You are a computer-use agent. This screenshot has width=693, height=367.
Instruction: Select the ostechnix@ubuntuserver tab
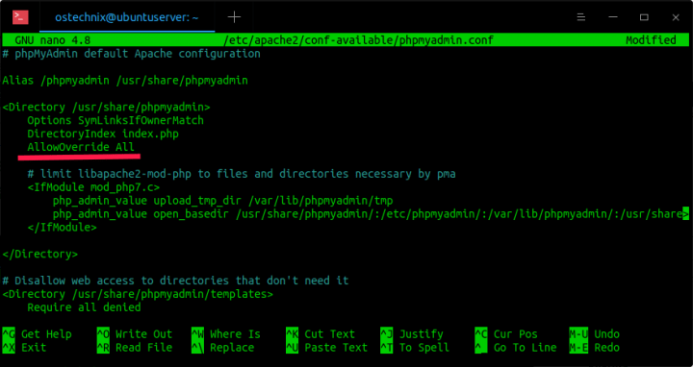126,17
